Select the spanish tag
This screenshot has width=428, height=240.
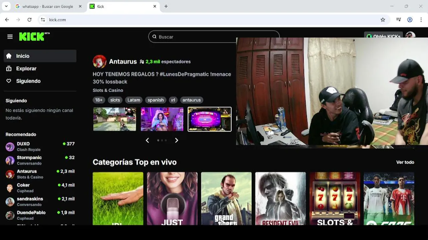tap(156, 100)
